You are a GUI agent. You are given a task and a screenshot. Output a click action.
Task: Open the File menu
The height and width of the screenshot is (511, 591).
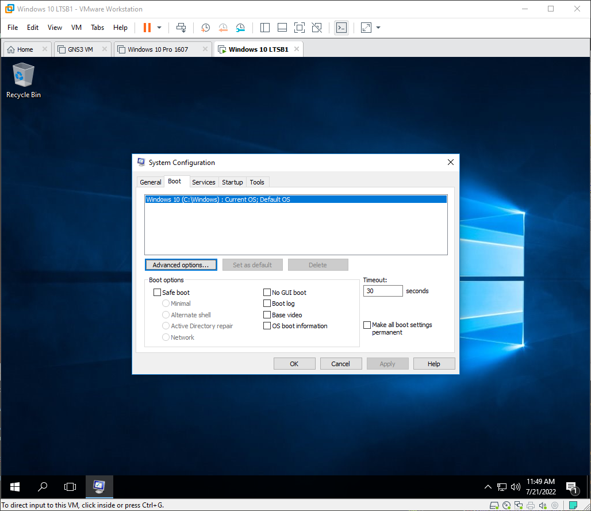(x=13, y=28)
